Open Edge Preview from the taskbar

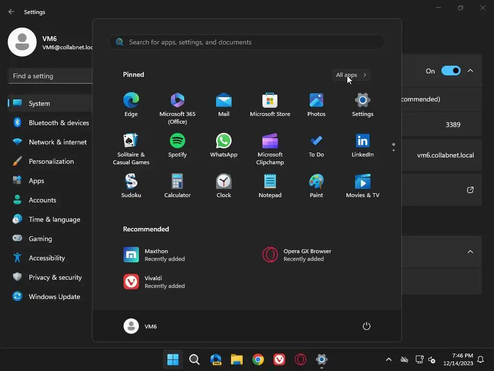pos(216,359)
